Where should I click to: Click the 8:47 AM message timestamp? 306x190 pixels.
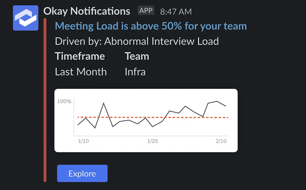point(176,12)
